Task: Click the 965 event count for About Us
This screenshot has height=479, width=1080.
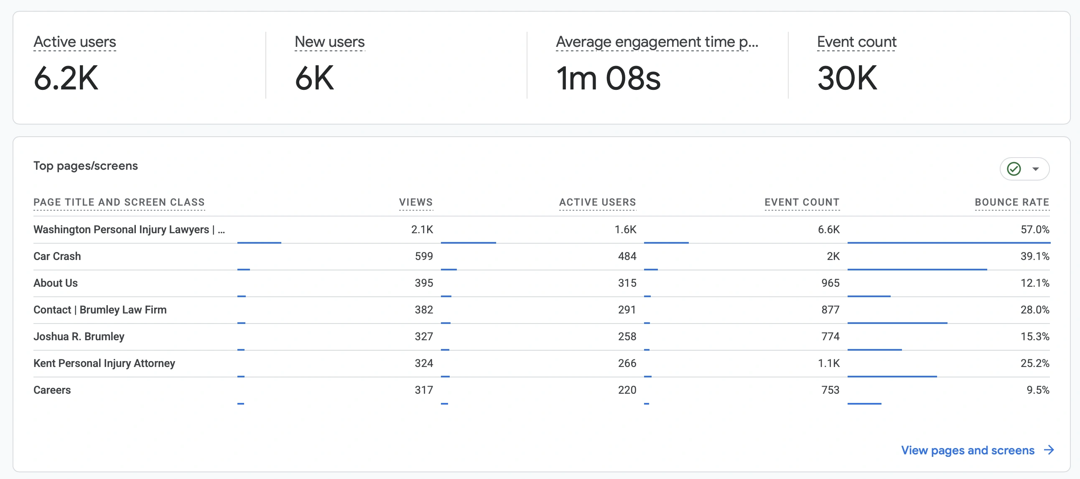Action: 830,283
